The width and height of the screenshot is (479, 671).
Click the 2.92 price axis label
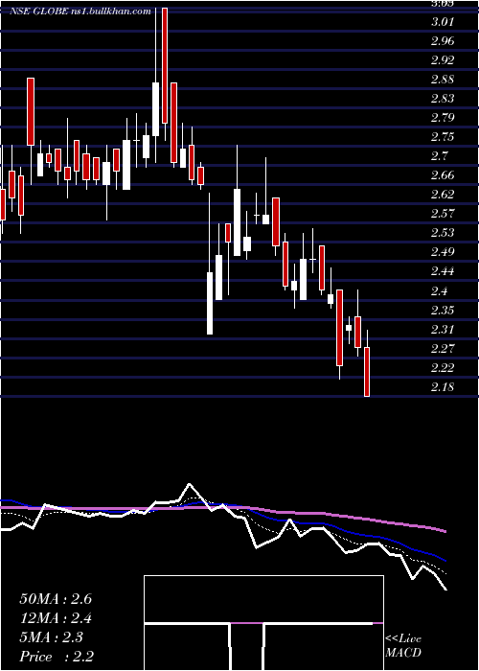tap(443, 60)
